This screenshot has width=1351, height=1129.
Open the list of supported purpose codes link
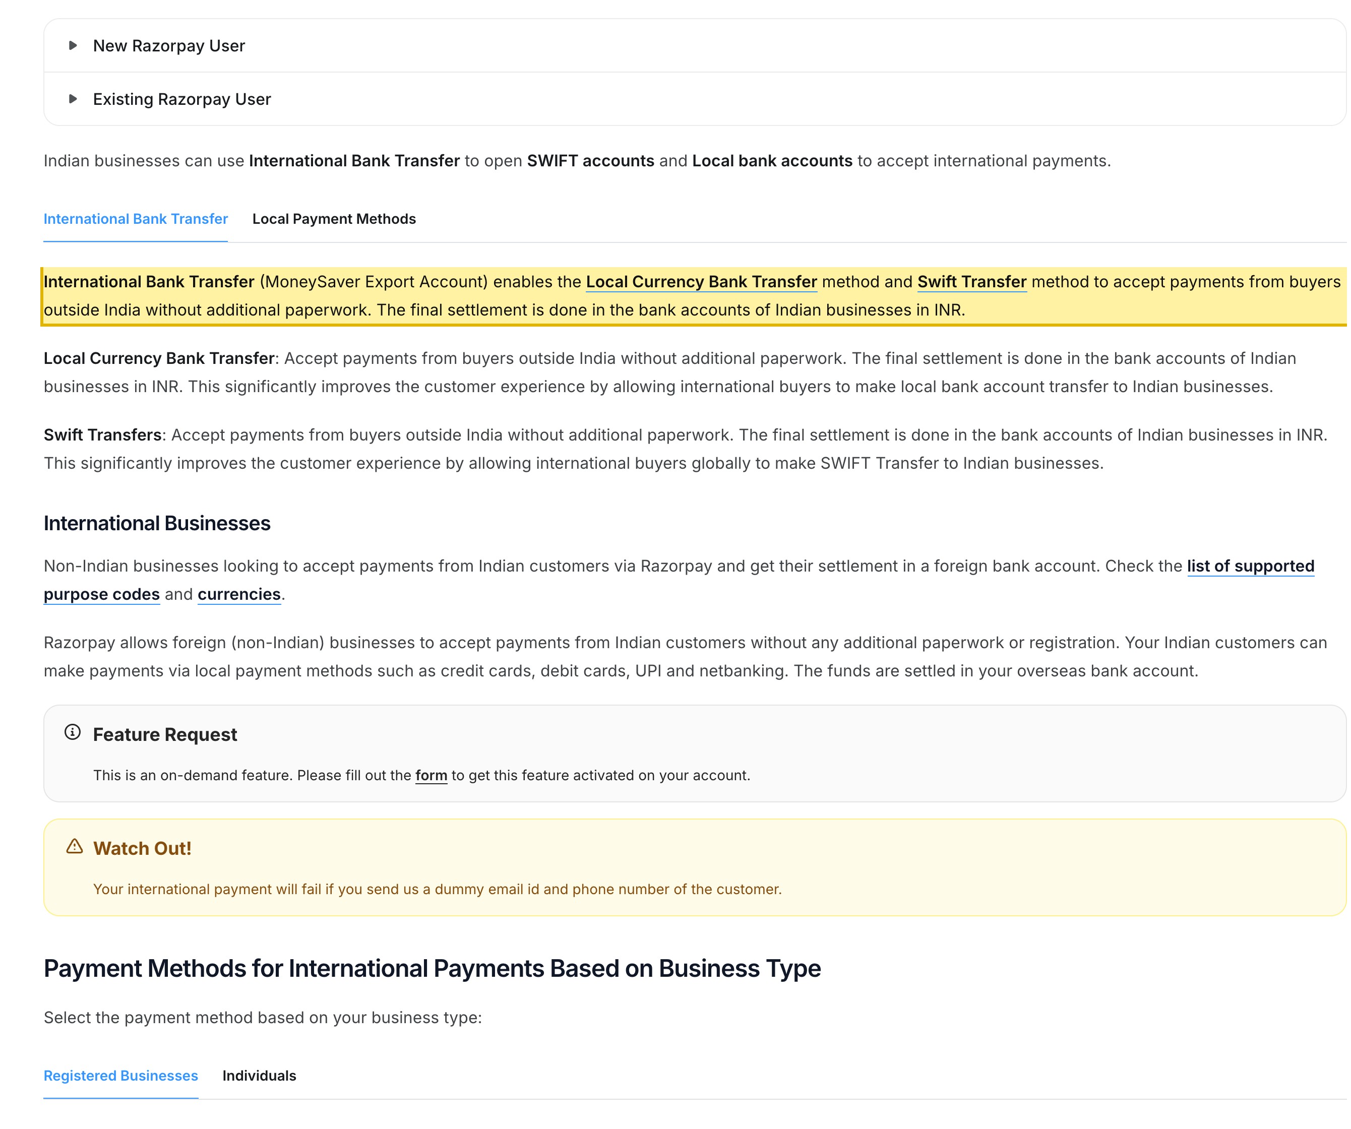[1251, 566]
